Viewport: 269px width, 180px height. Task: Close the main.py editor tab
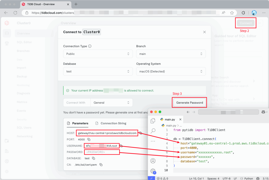180,119
